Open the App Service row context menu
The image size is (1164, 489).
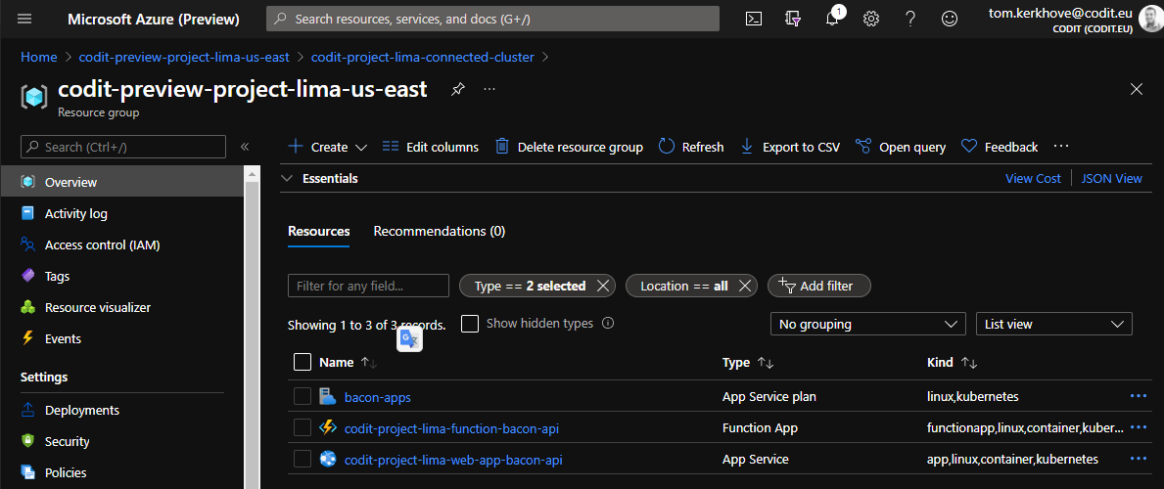click(1138, 459)
